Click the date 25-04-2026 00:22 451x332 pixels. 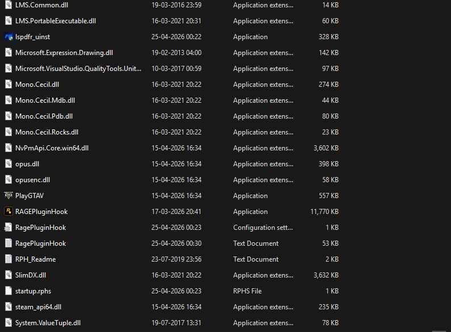[x=176, y=37]
